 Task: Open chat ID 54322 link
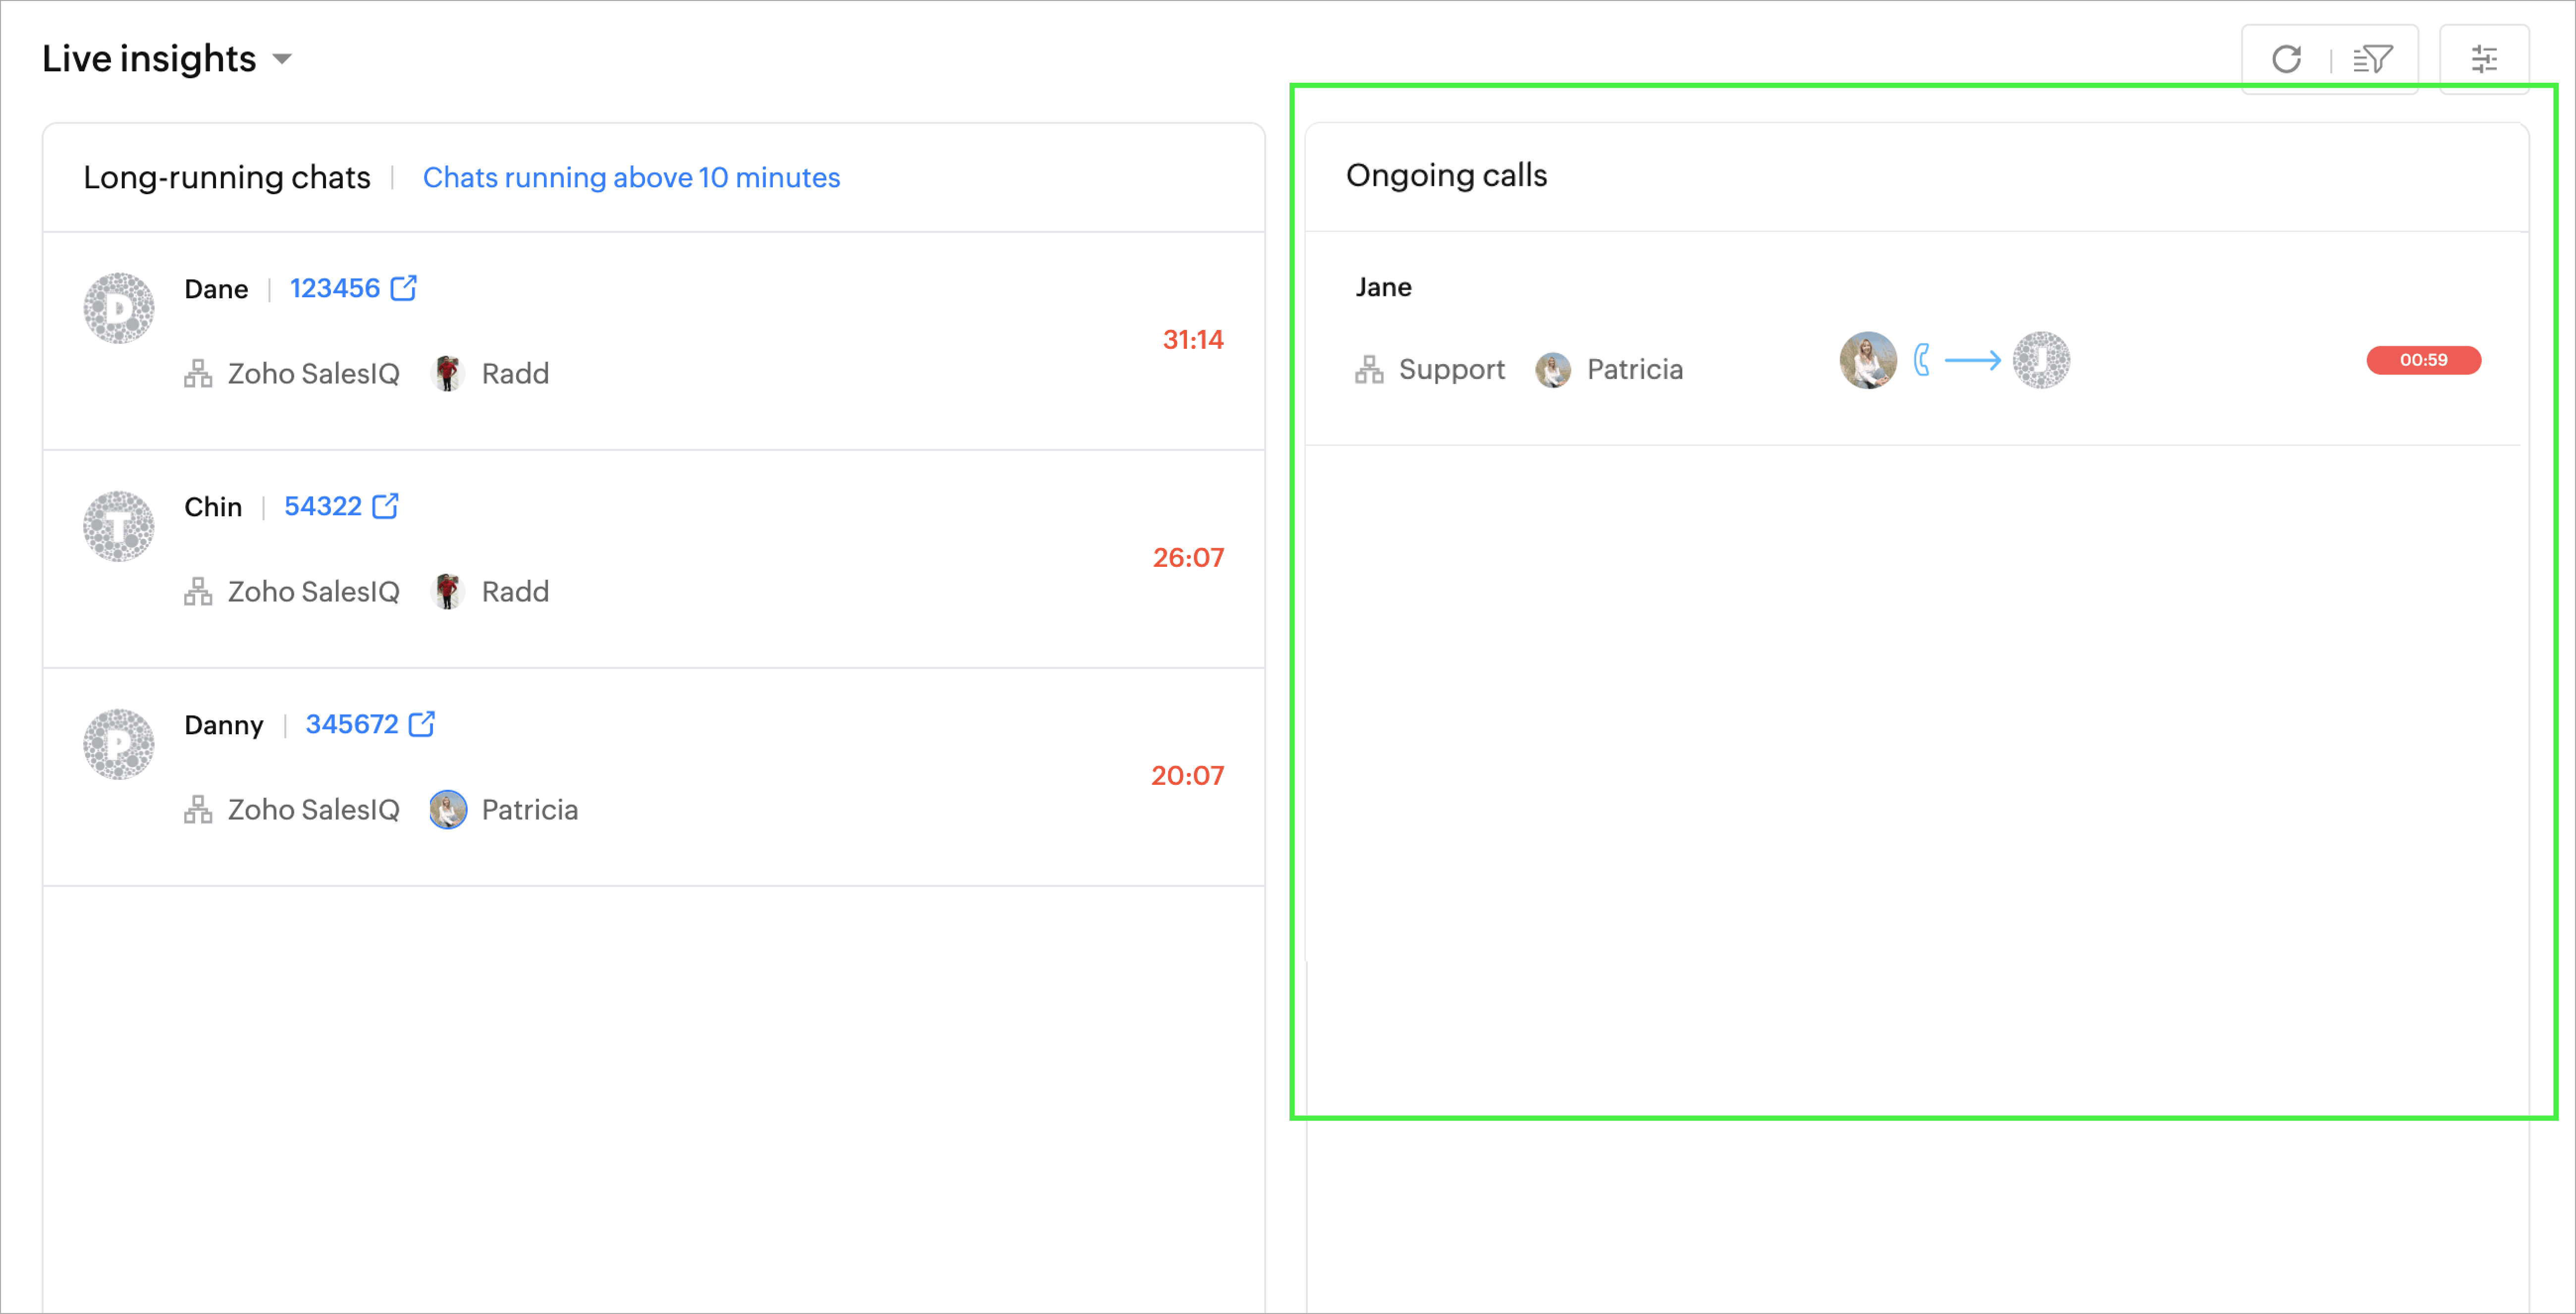coord(322,506)
